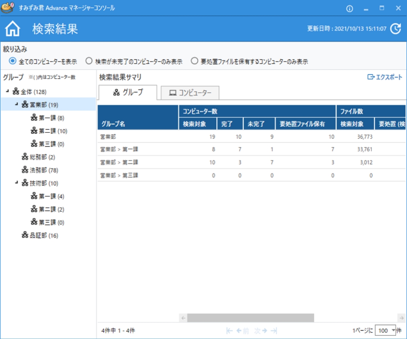Collapse the 営業部 tree node

pyautogui.click(x=16, y=104)
